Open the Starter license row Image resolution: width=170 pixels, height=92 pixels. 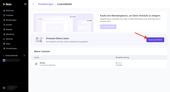99,64
